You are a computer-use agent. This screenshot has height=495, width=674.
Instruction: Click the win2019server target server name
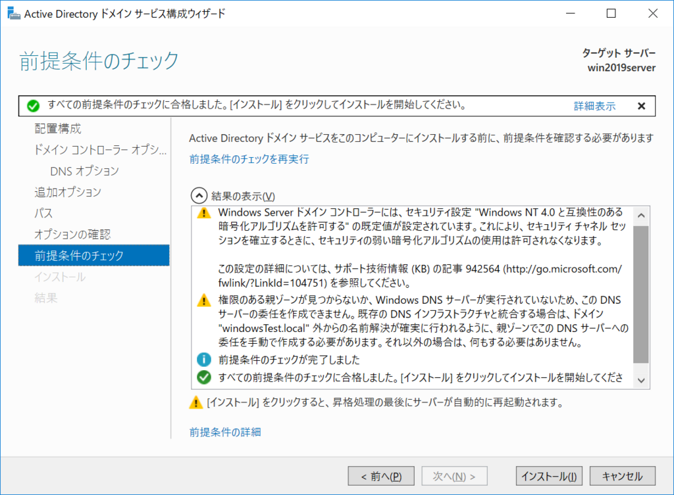click(x=621, y=68)
